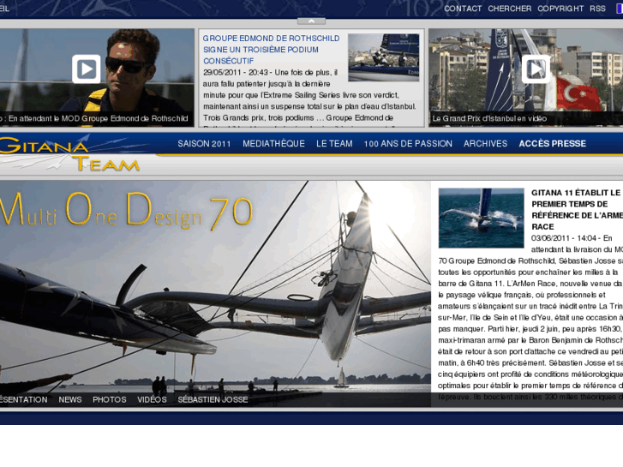Click the '03/06/2011 - 14:04' article date

coord(564,238)
